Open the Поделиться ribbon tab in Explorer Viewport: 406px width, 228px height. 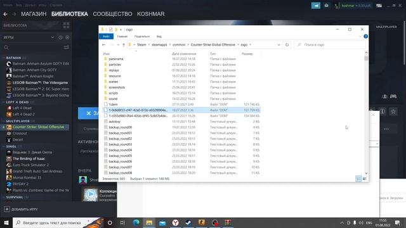coord(142,37)
